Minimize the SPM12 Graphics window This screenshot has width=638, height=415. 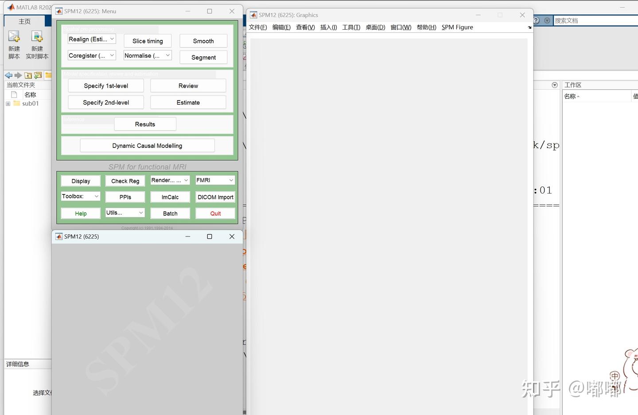(x=478, y=15)
